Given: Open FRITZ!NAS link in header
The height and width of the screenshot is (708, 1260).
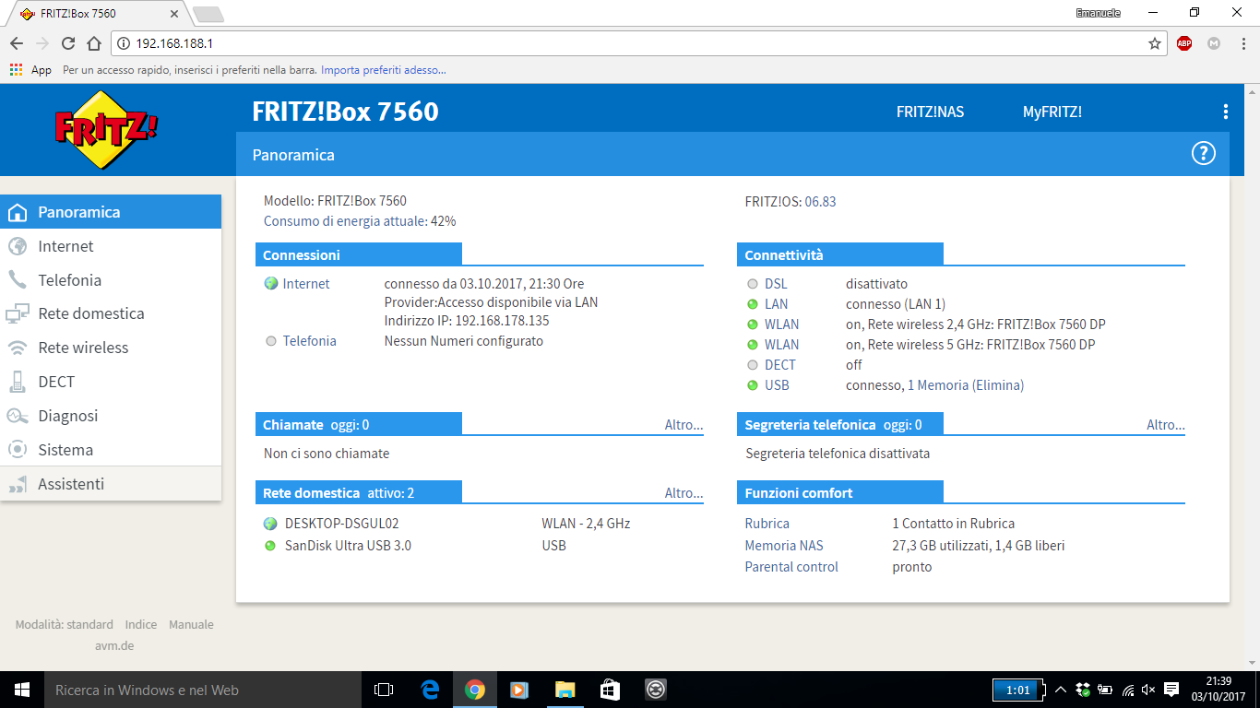Looking at the screenshot, I should [930, 112].
